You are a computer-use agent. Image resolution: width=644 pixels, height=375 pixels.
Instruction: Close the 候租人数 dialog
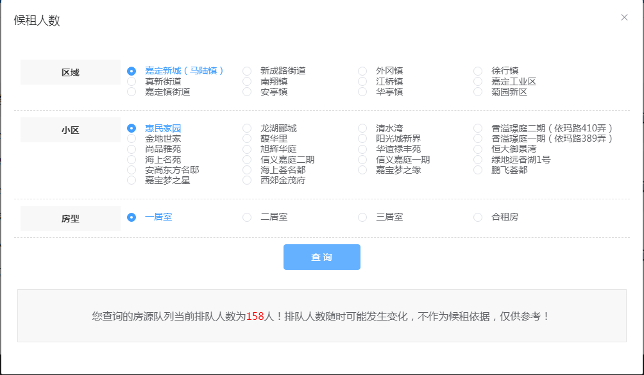[x=624, y=17]
